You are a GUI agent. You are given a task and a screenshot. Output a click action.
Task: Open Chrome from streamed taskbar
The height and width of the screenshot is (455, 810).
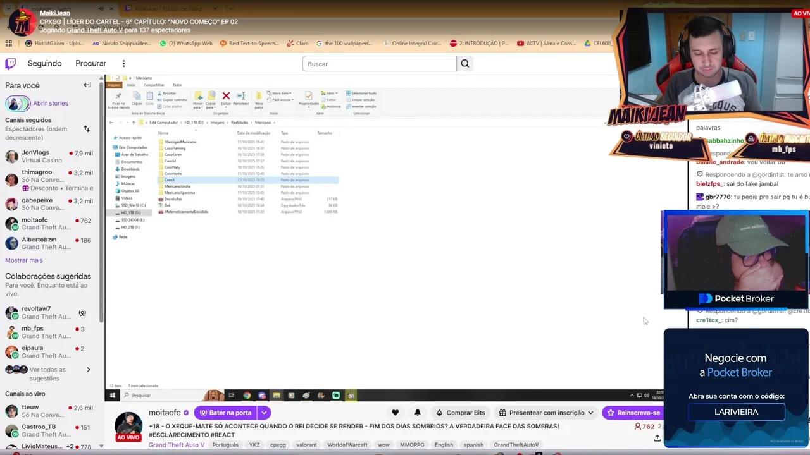coord(247,396)
